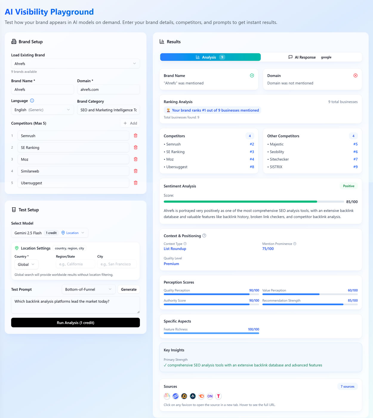This screenshot has width=373, height=418.
Task: Click the Test Prompt text area
Action: point(75,305)
